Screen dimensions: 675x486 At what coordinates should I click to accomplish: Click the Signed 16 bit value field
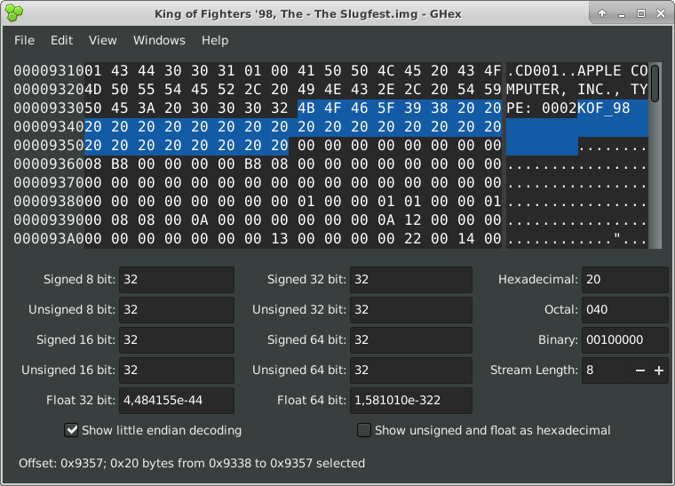coord(177,340)
